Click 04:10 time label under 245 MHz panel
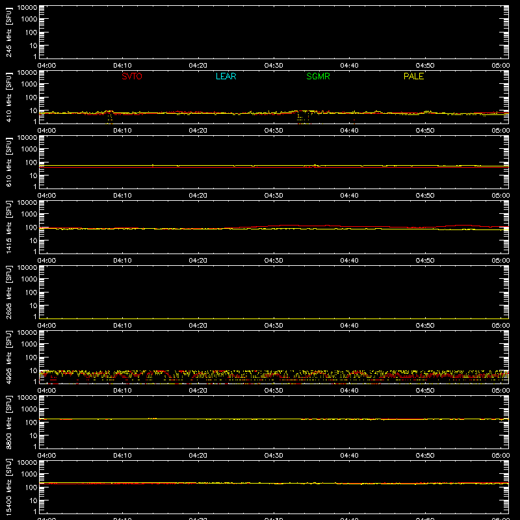The height and width of the screenshot is (520, 520). [122, 66]
